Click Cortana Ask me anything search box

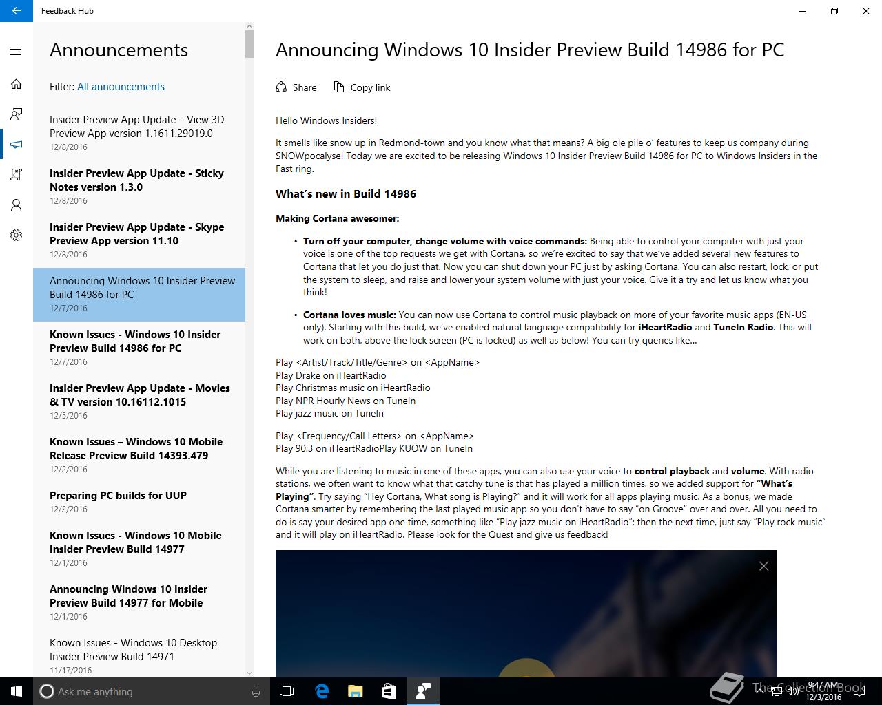(151, 691)
